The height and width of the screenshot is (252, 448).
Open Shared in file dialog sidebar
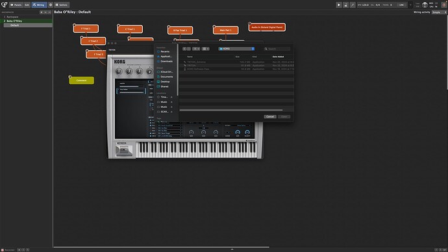pyautogui.click(x=162, y=86)
